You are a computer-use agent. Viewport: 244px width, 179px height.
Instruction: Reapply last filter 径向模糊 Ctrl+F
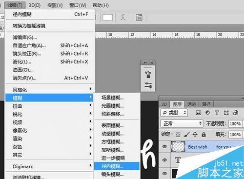point(50,14)
